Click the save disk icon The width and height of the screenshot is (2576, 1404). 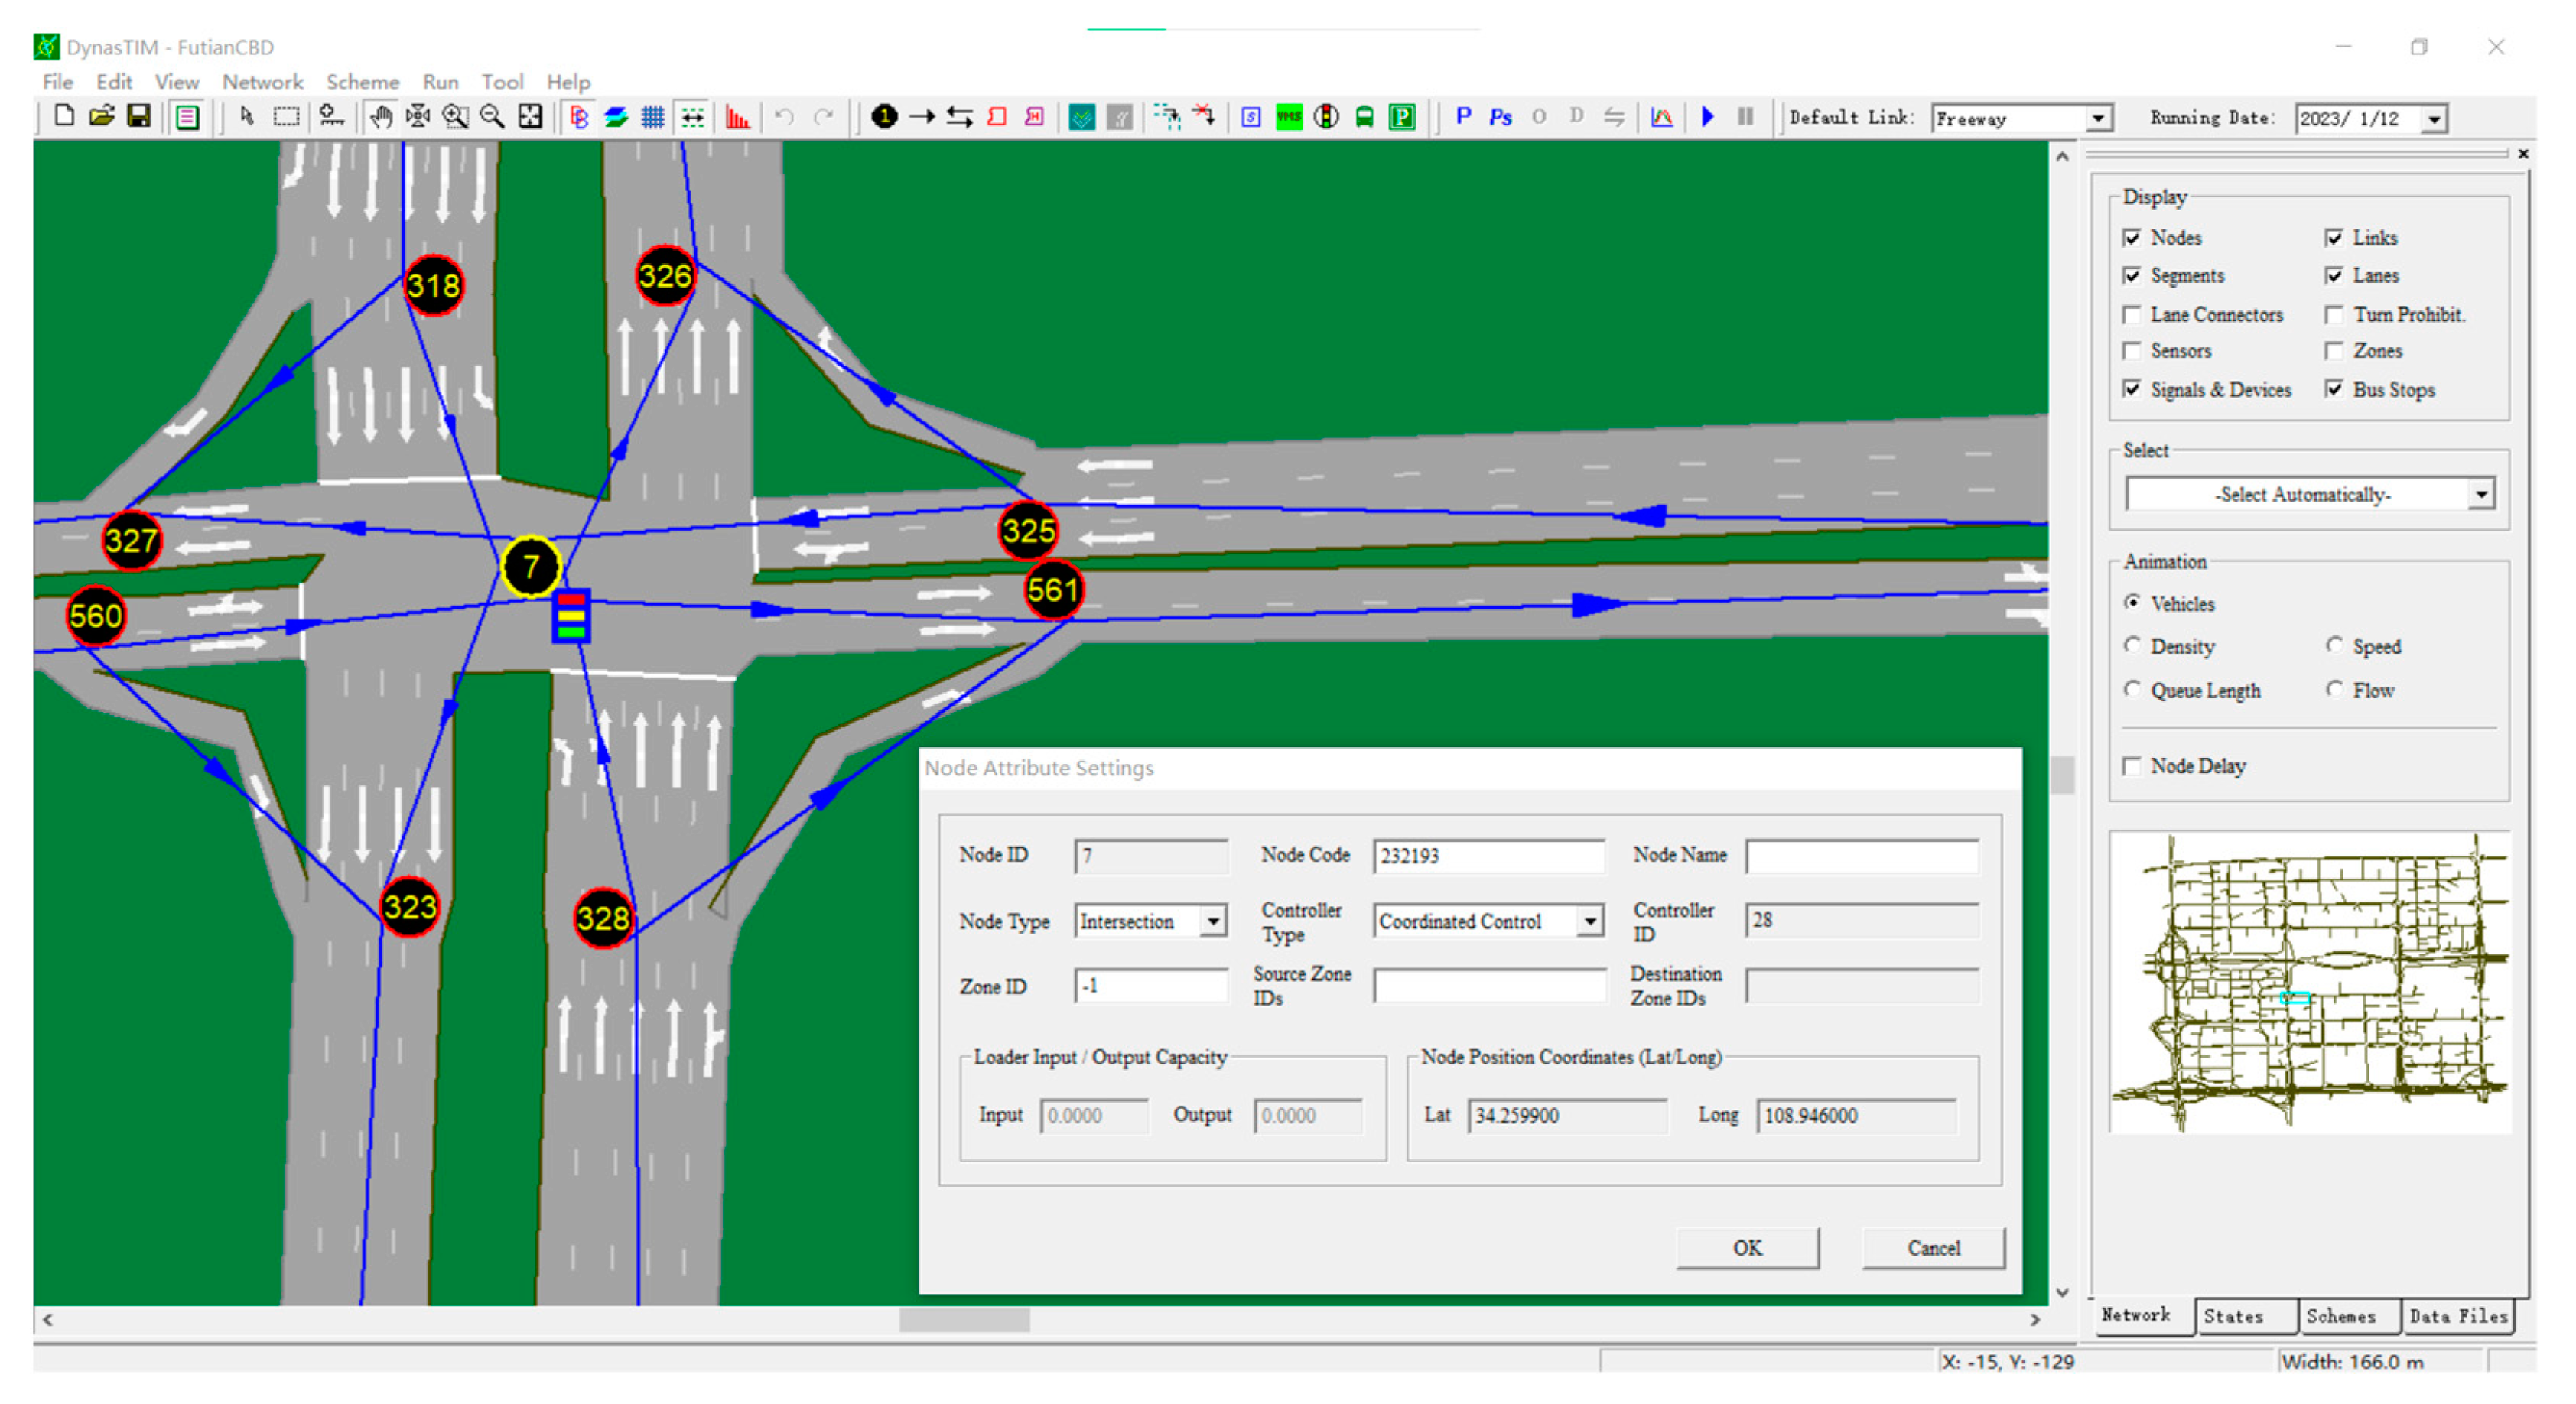click(x=139, y=117)
